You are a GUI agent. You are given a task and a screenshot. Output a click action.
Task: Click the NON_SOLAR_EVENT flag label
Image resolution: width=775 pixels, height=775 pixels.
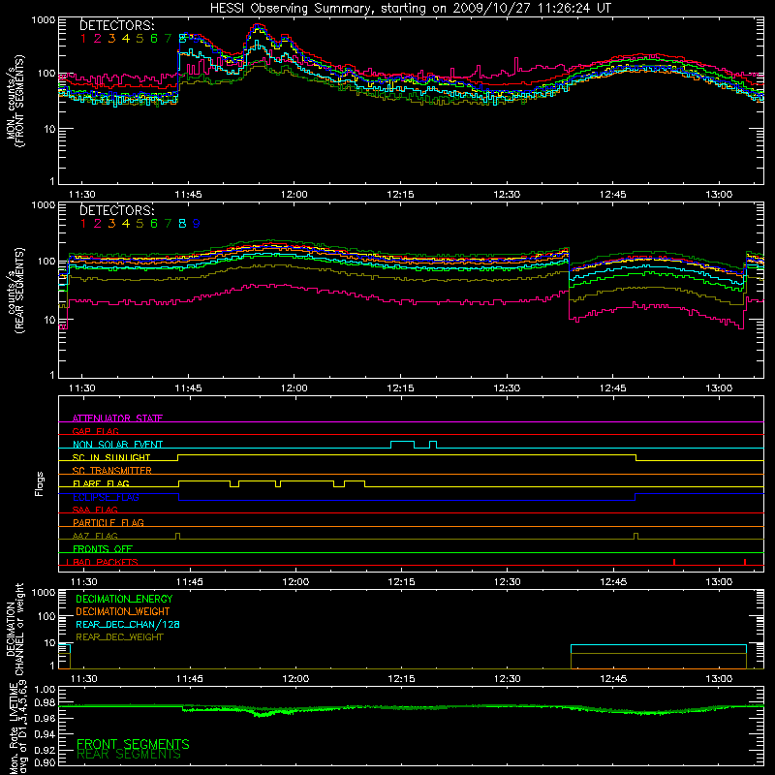click(x=117, y=445)
